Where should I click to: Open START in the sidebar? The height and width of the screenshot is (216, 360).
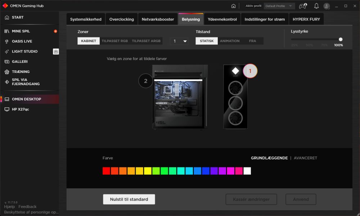(30, 17)
